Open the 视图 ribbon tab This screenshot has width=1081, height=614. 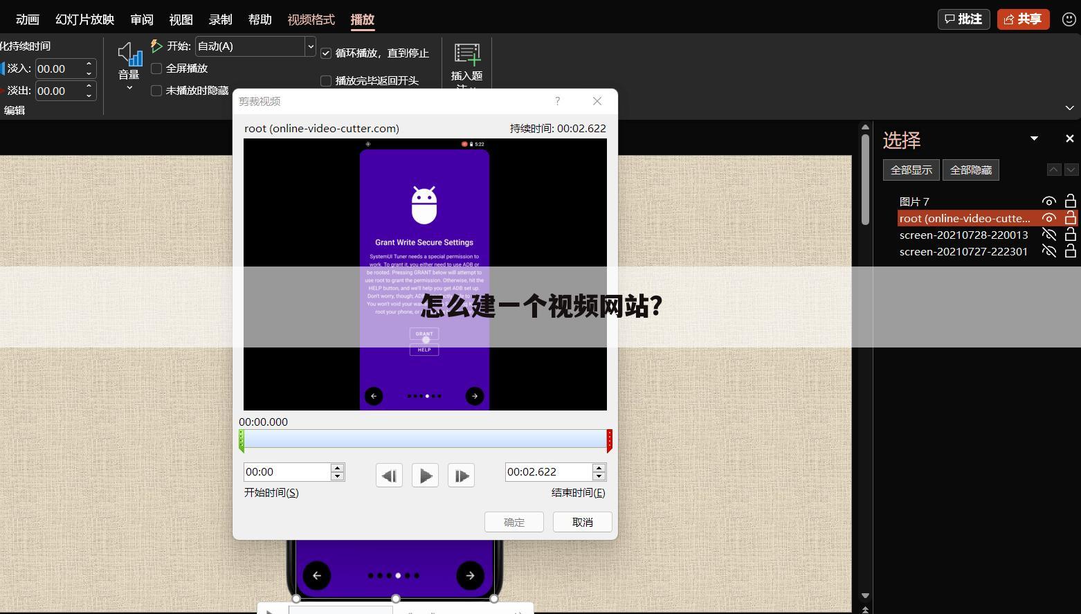[x=180, y=19]
